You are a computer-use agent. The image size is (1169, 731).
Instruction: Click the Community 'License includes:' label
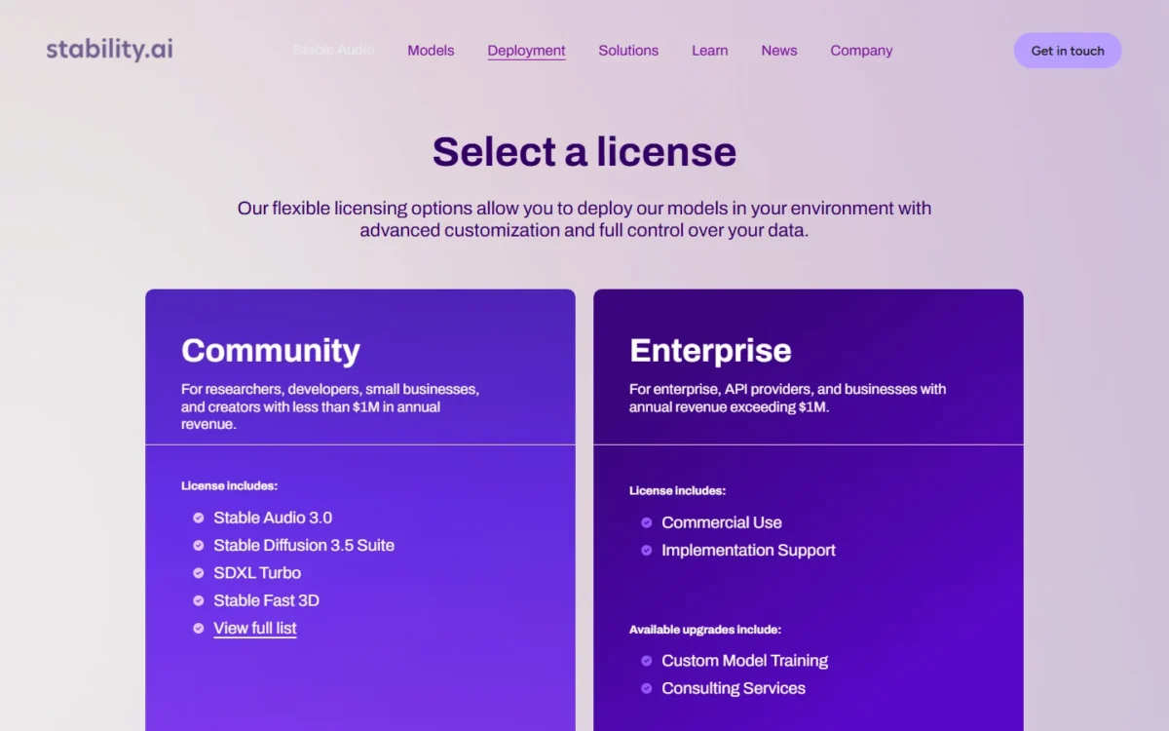229,485
